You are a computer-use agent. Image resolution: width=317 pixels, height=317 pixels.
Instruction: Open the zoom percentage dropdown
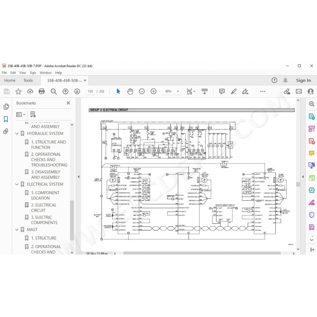(178, 91)
